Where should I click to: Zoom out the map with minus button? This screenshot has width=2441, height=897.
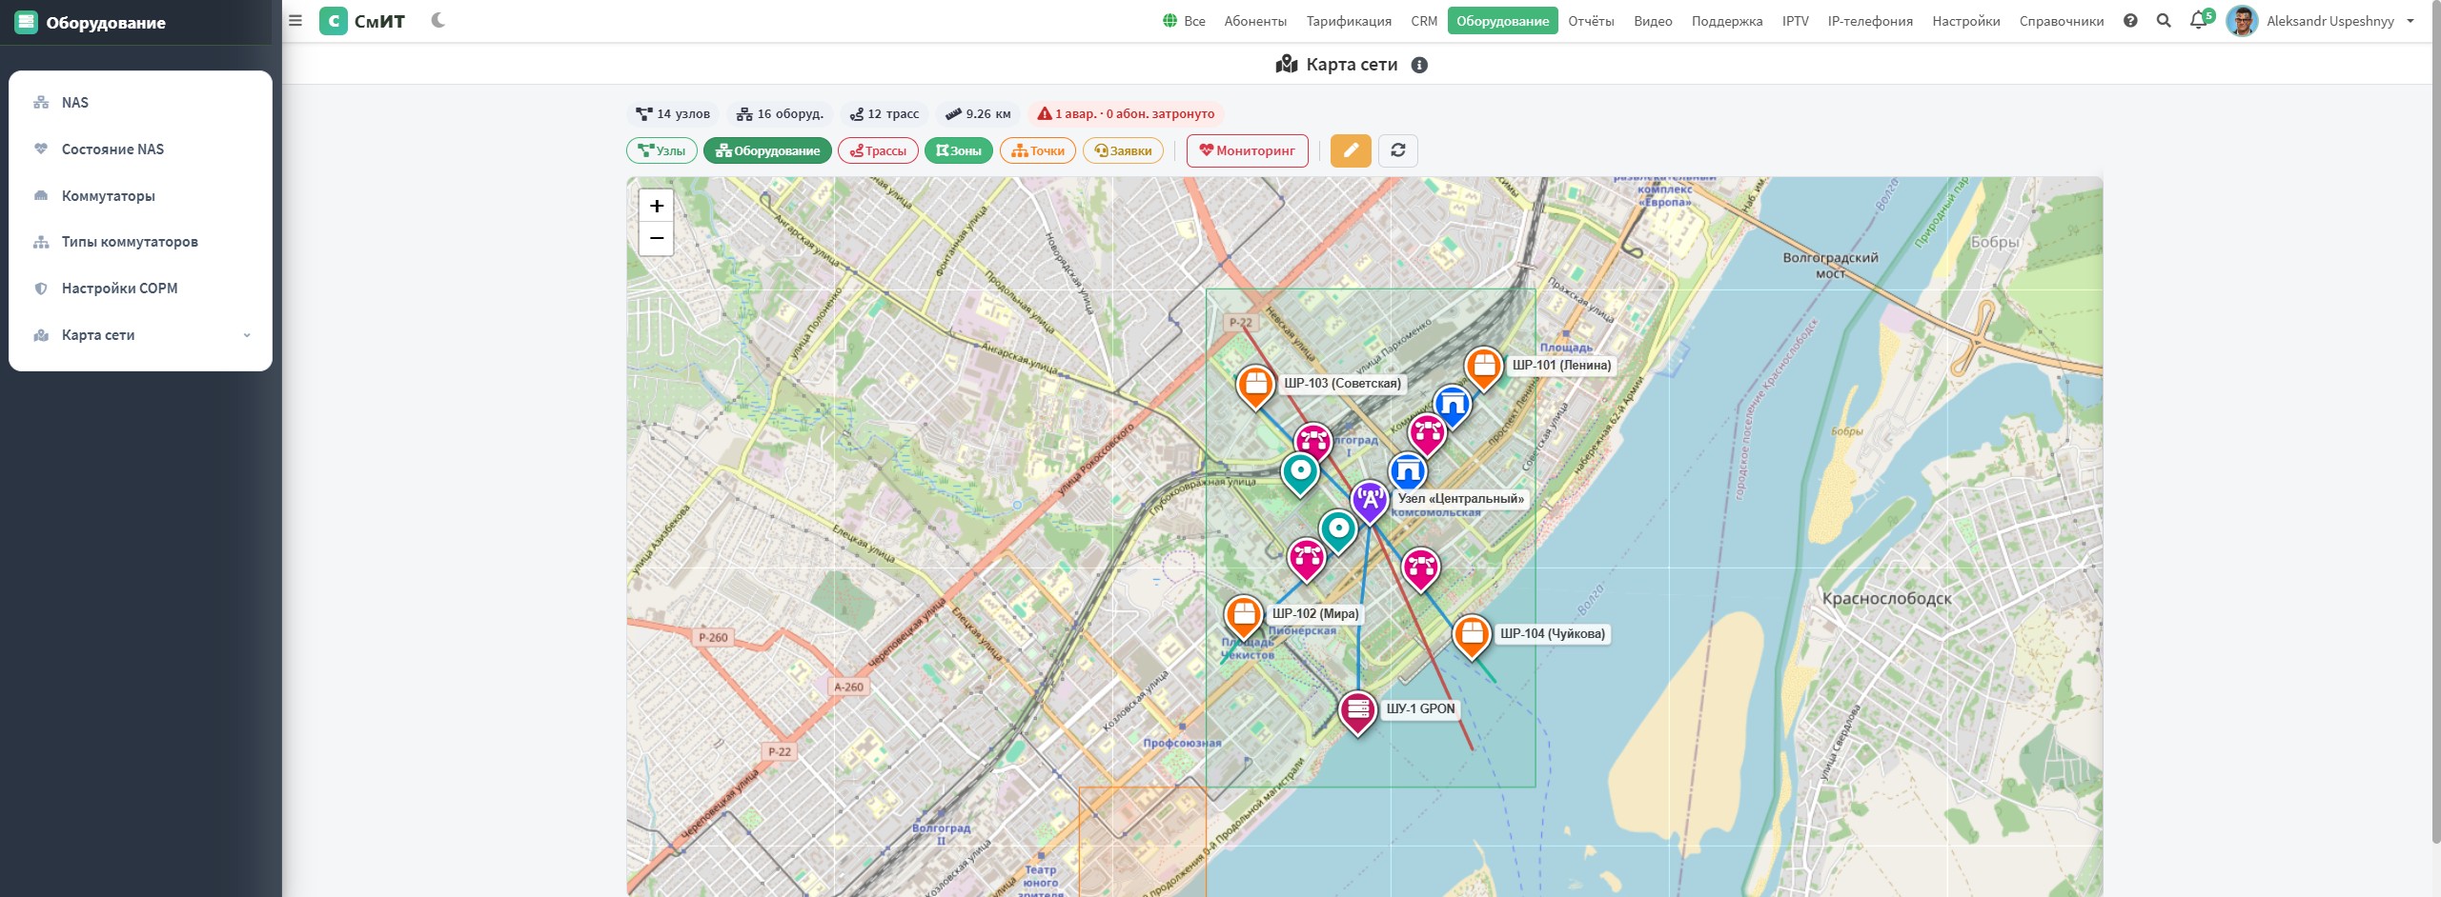(x=657, y=238)
